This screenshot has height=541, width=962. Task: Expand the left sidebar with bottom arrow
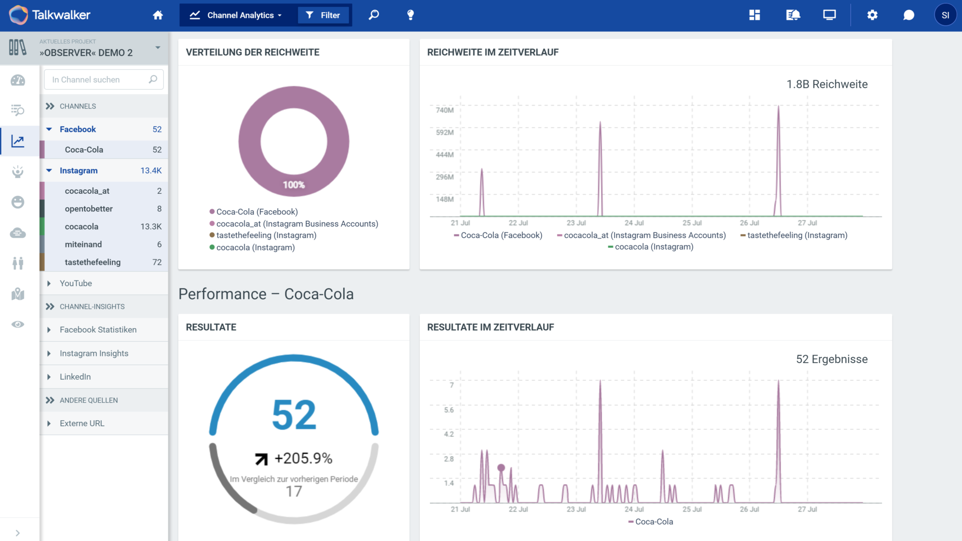18,533
